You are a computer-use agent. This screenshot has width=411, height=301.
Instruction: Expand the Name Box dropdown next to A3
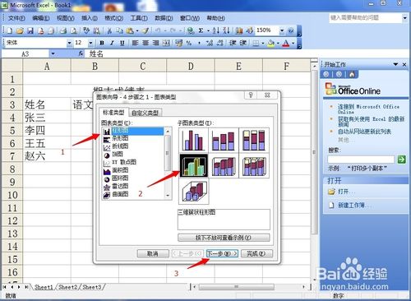coord(53,53)
